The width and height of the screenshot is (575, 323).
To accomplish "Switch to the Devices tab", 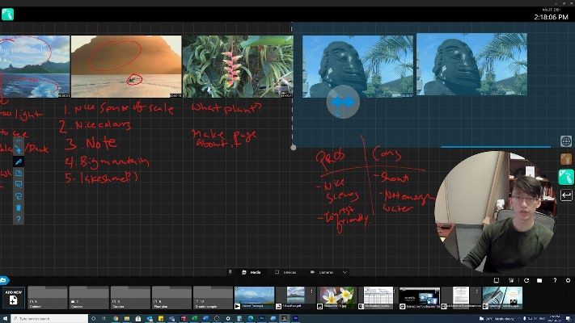I will tap(285, 272).
